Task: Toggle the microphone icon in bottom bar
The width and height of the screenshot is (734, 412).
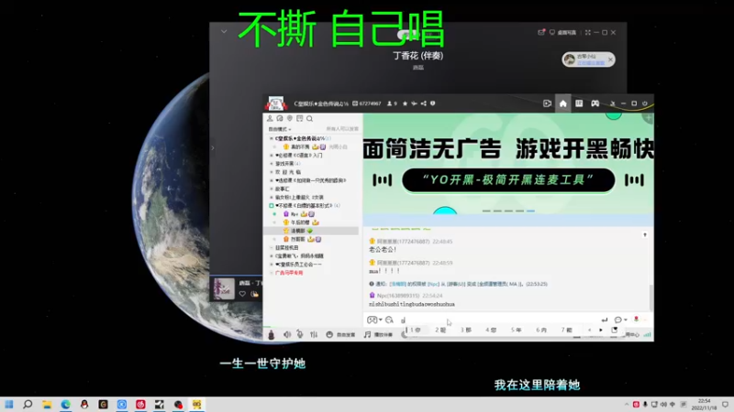Action: tap(271, 334)
